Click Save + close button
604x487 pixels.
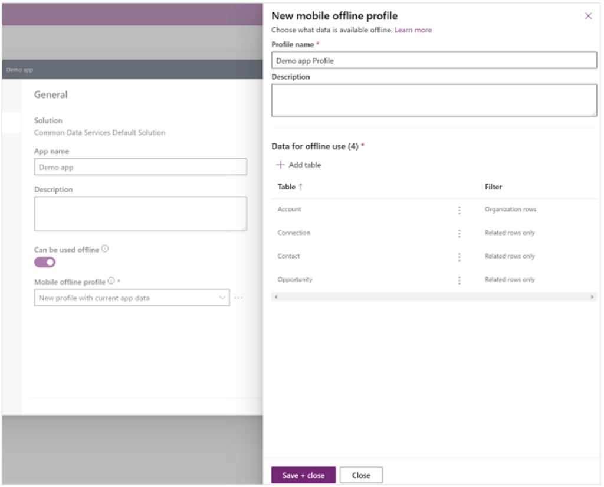click(303, 475)
